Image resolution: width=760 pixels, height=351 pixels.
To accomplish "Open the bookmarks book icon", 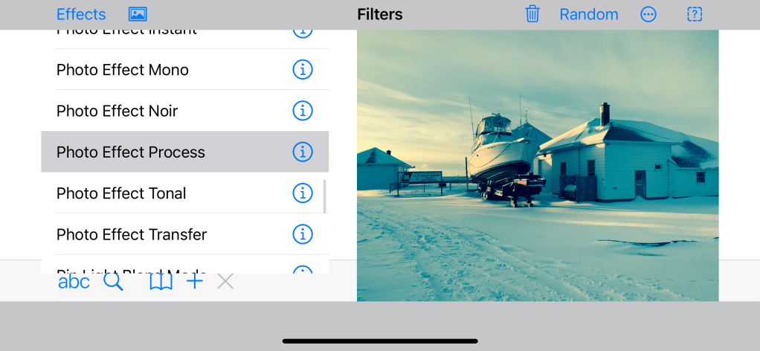I will [161, 282].
